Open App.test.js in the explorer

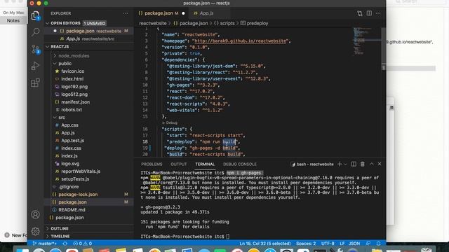[x=72, y=141]
